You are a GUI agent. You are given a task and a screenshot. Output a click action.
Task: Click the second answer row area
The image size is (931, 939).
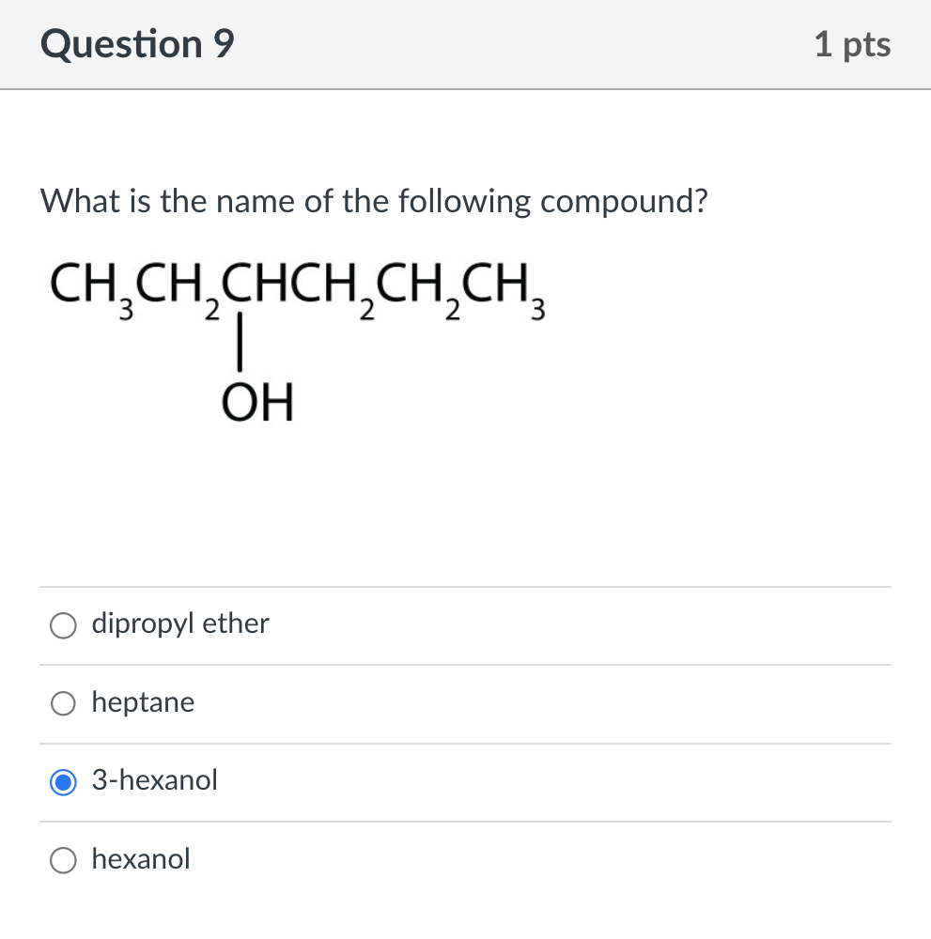pyautogui.click(x=465, y=702)
